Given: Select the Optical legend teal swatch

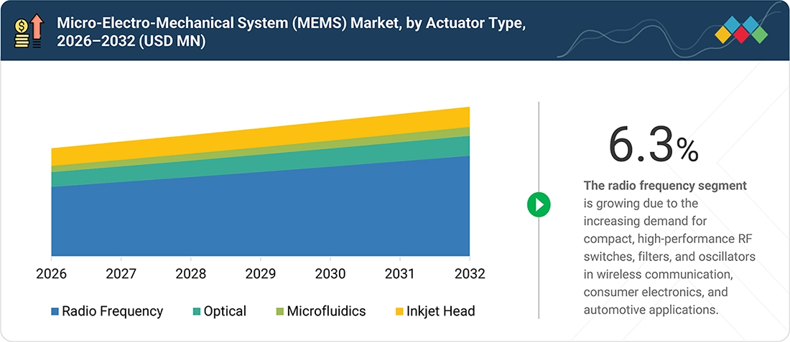Looking at the screenshot, I should [x=197, y=311].
